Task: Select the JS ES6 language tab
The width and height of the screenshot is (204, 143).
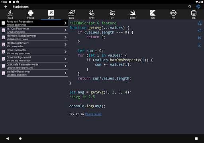Action: tap(51, 14)
